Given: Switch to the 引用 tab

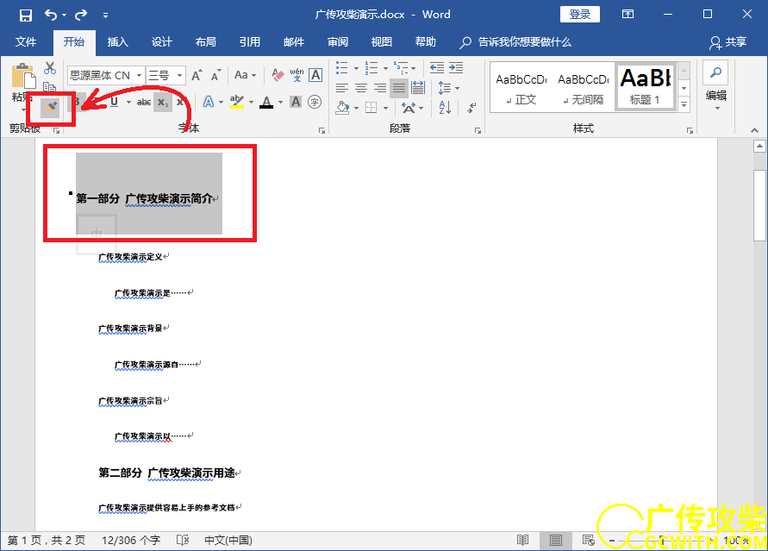Looking at the screenshot, I should pyautogui.click(x=250, y=42).
